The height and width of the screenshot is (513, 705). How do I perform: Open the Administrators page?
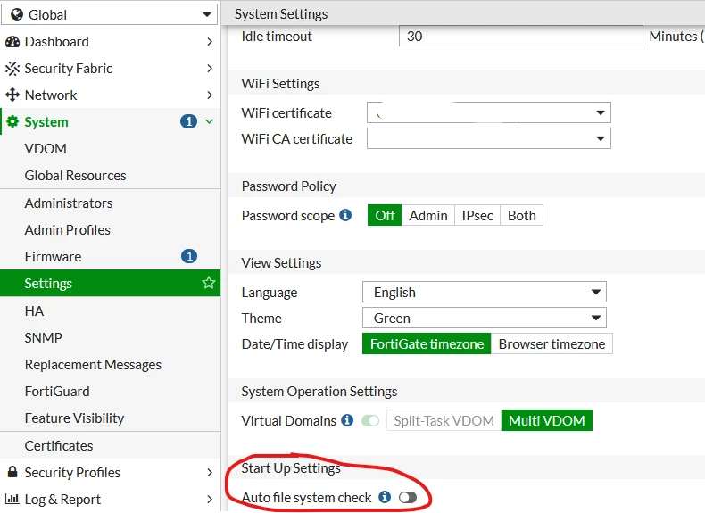pyautogui.click(x=110, y=203)
